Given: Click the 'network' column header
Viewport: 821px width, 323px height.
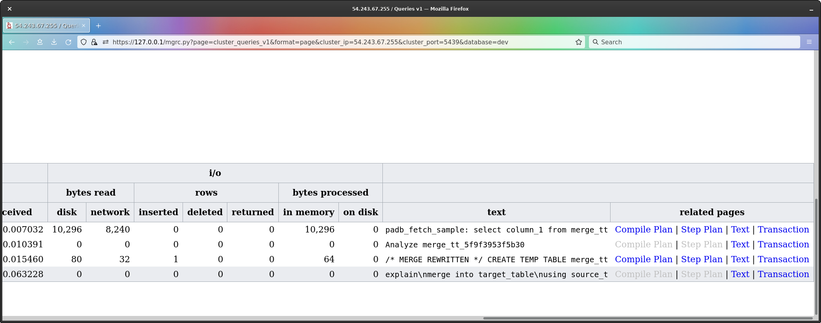Looking at the screenshot, I should (x=110, y=212).
